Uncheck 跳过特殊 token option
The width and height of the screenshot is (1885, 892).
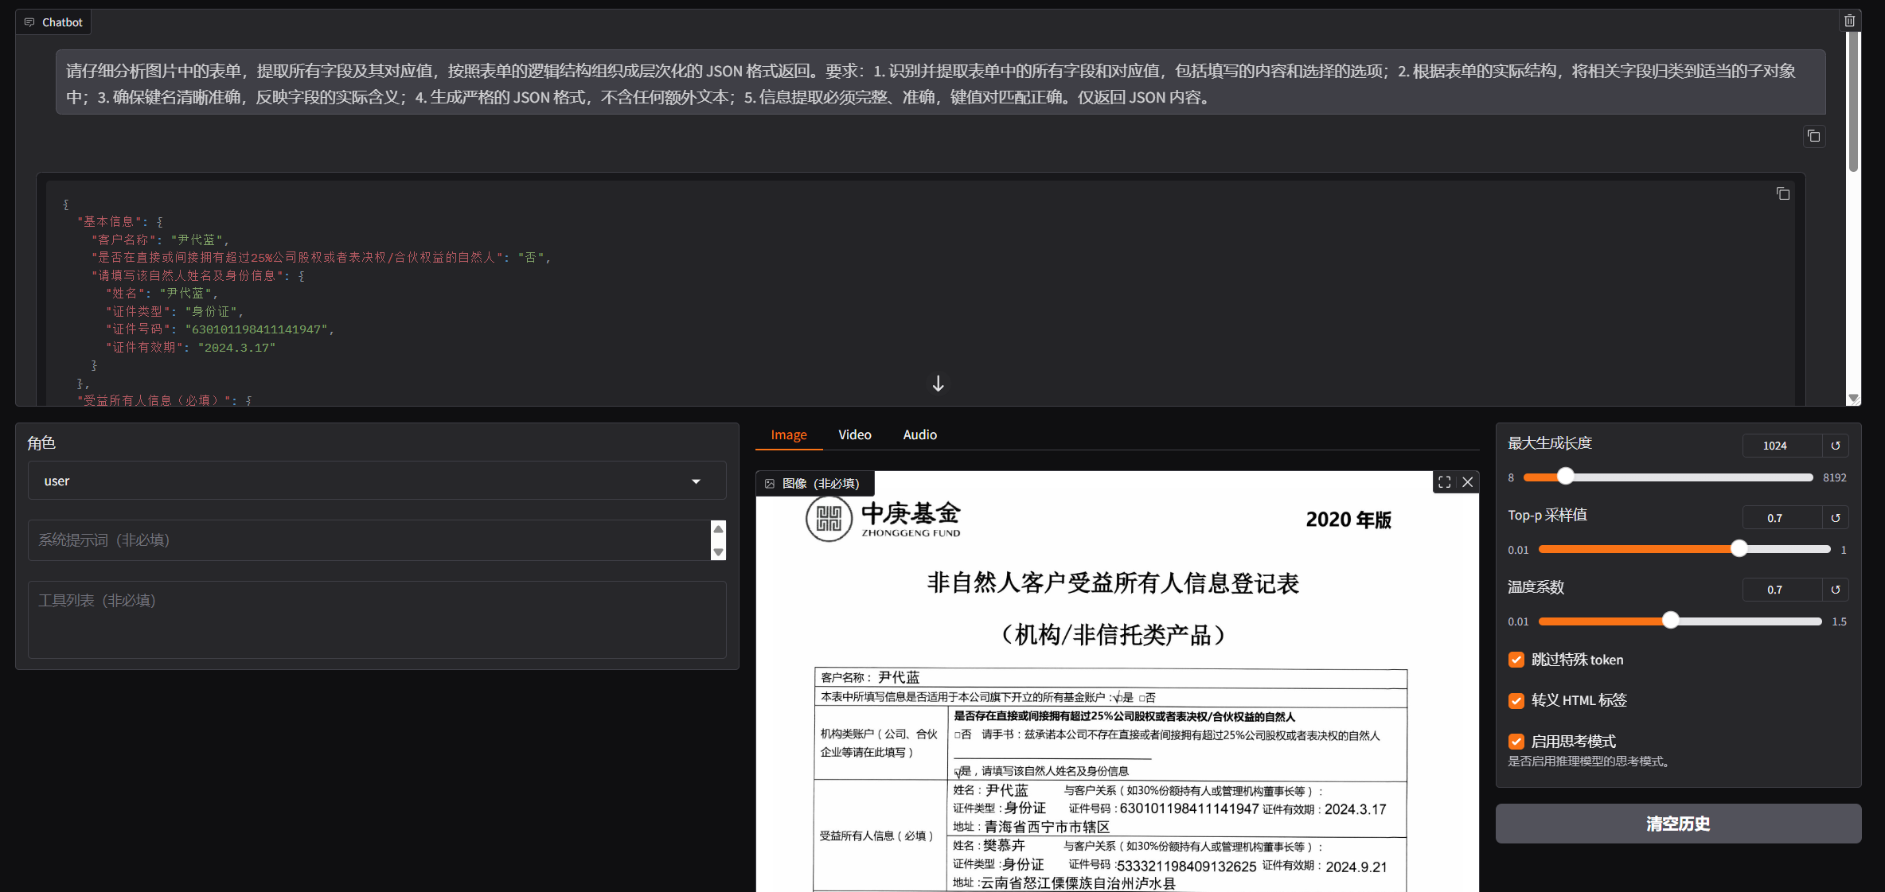point(1516,660)
